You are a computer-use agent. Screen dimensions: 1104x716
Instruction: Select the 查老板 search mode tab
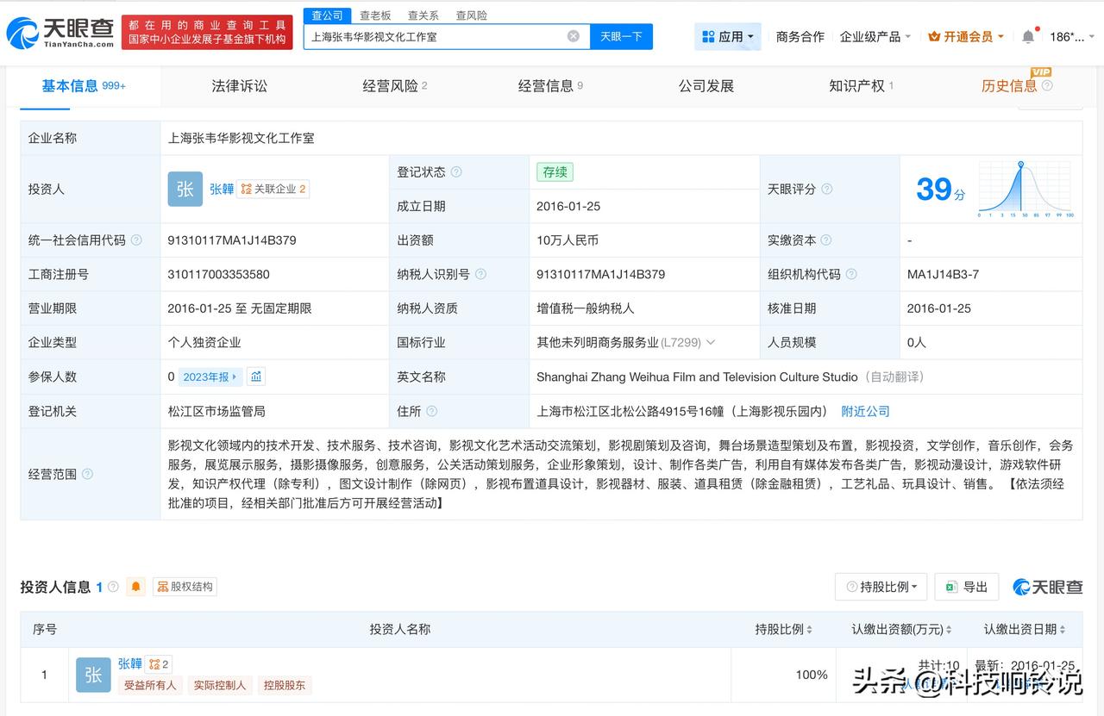375,16
